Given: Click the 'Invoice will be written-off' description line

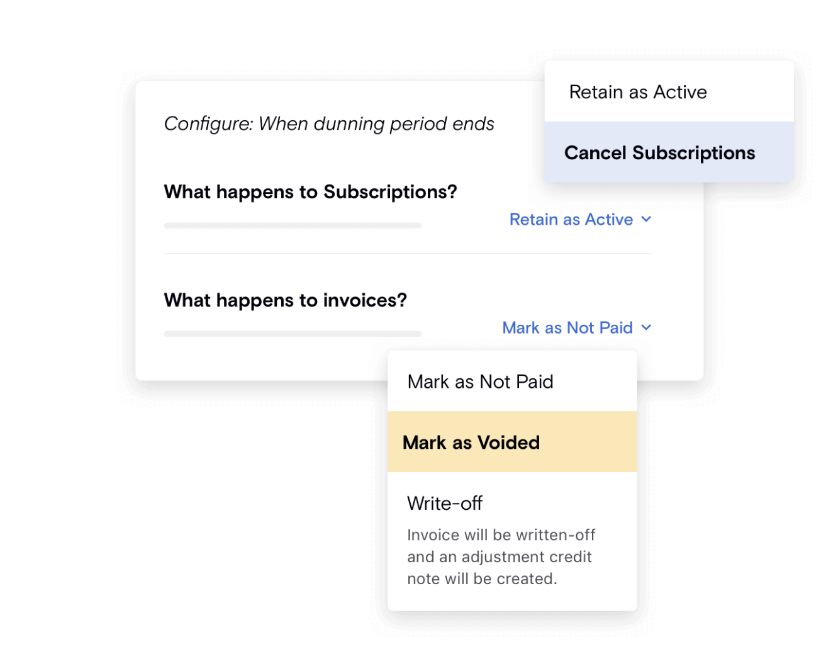Looking at the screenshot, I should coord(501,535).
